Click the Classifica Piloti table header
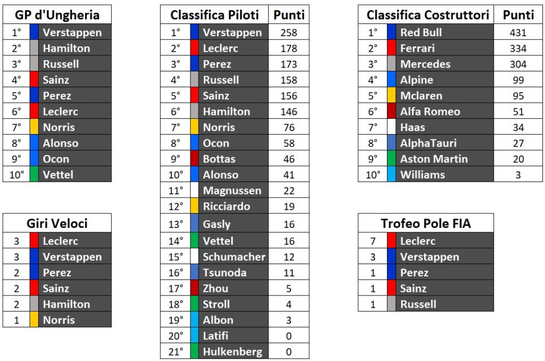 coord(214,15)
